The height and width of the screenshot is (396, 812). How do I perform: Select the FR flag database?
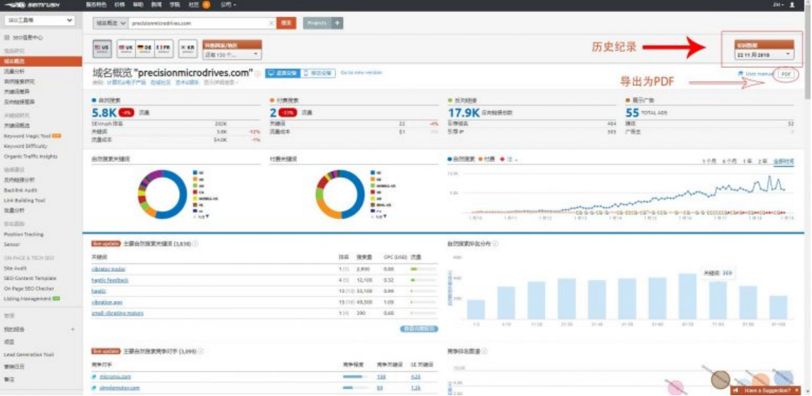tap(164, 47)
